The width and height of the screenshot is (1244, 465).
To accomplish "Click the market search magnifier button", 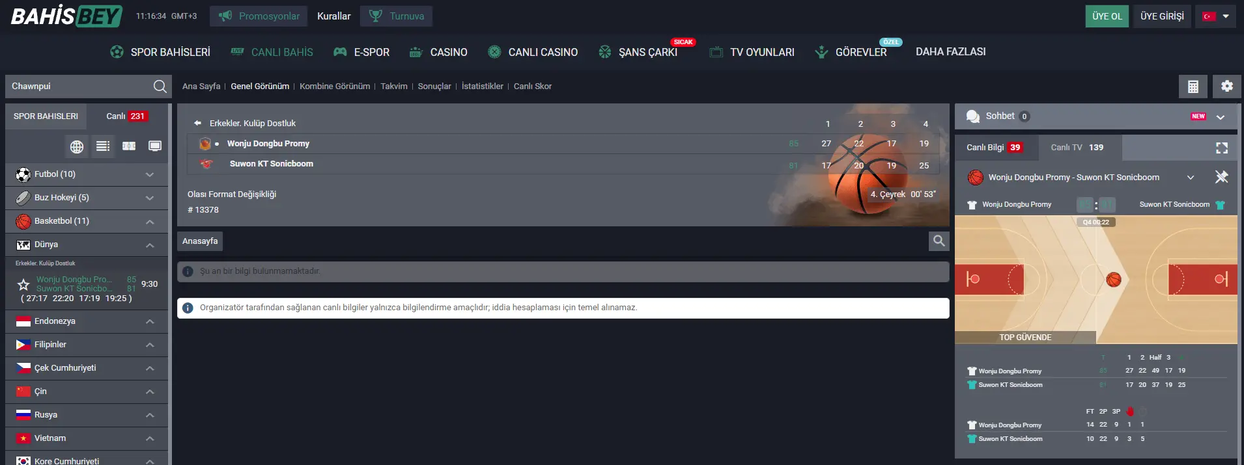I will click(x=939, y=241).
